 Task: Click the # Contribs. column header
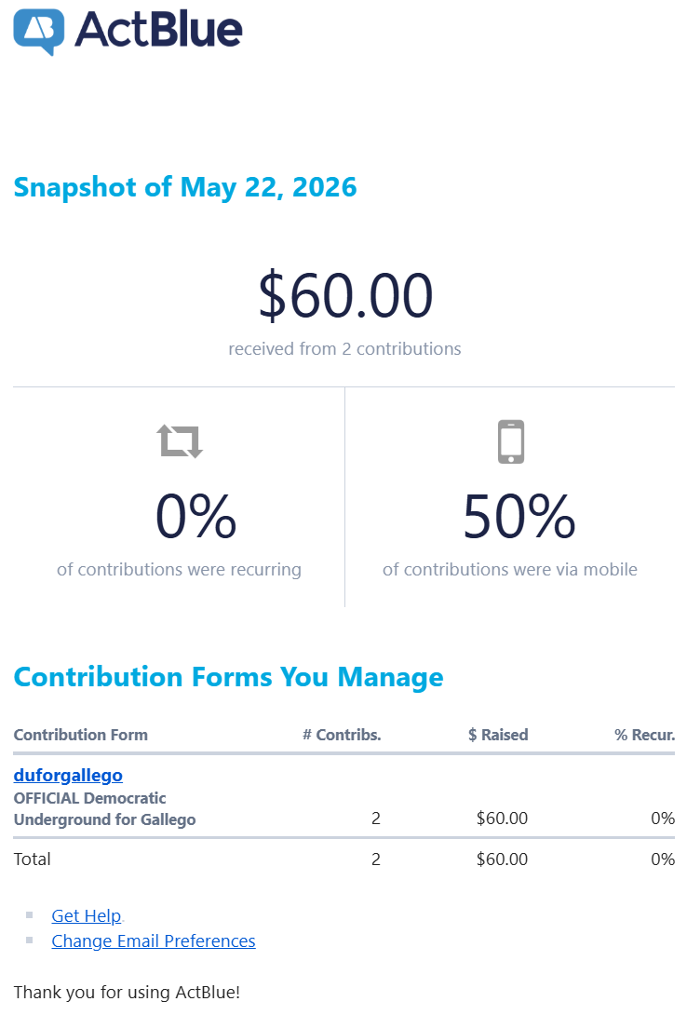(342, 735)
